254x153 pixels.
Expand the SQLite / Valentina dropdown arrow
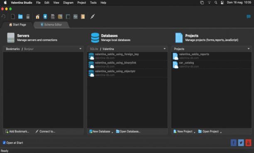click(x=165, y=49)
